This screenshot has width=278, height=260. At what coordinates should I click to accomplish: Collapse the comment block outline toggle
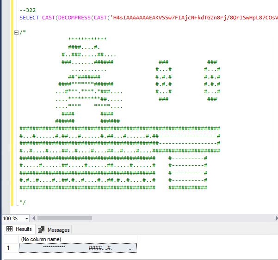click(x=16, y=33)
